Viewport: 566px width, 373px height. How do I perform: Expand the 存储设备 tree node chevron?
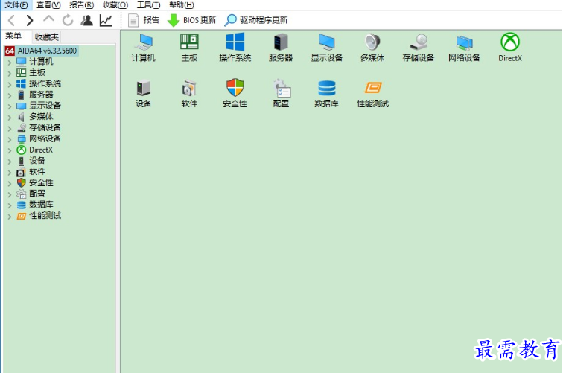(10, 128)
